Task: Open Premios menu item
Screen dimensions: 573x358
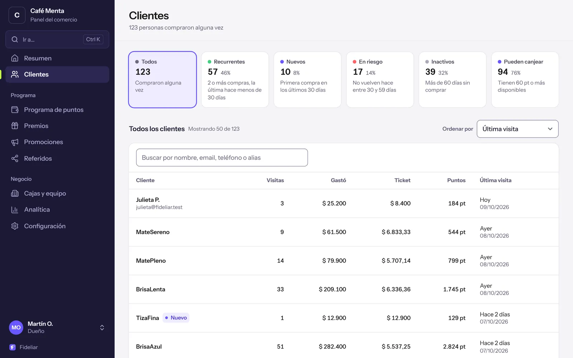Action: point(57,126)
